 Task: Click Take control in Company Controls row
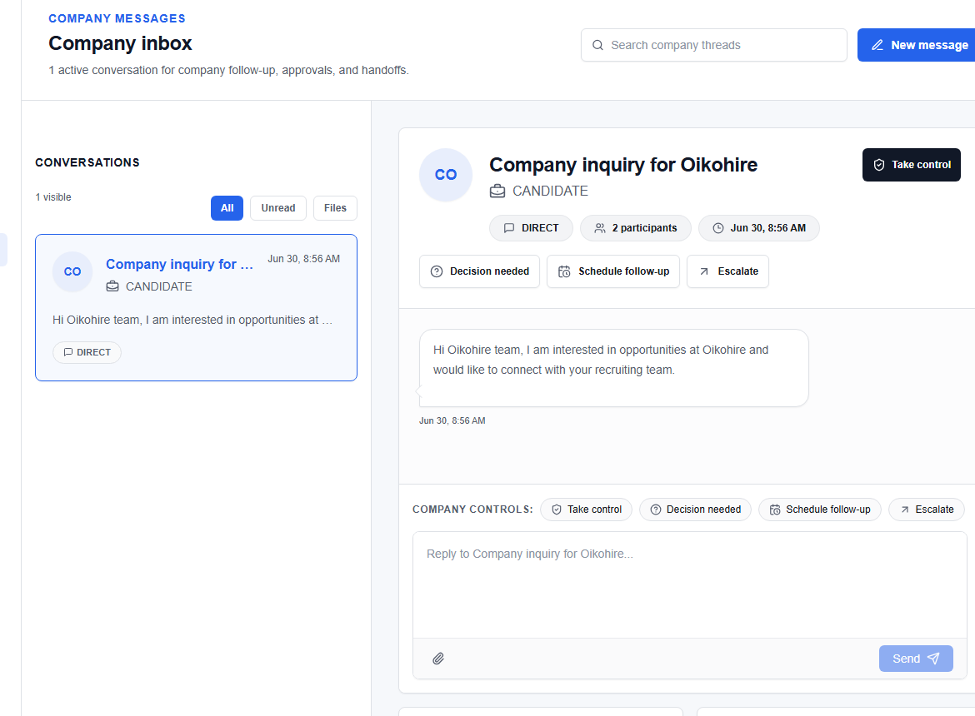586,510
